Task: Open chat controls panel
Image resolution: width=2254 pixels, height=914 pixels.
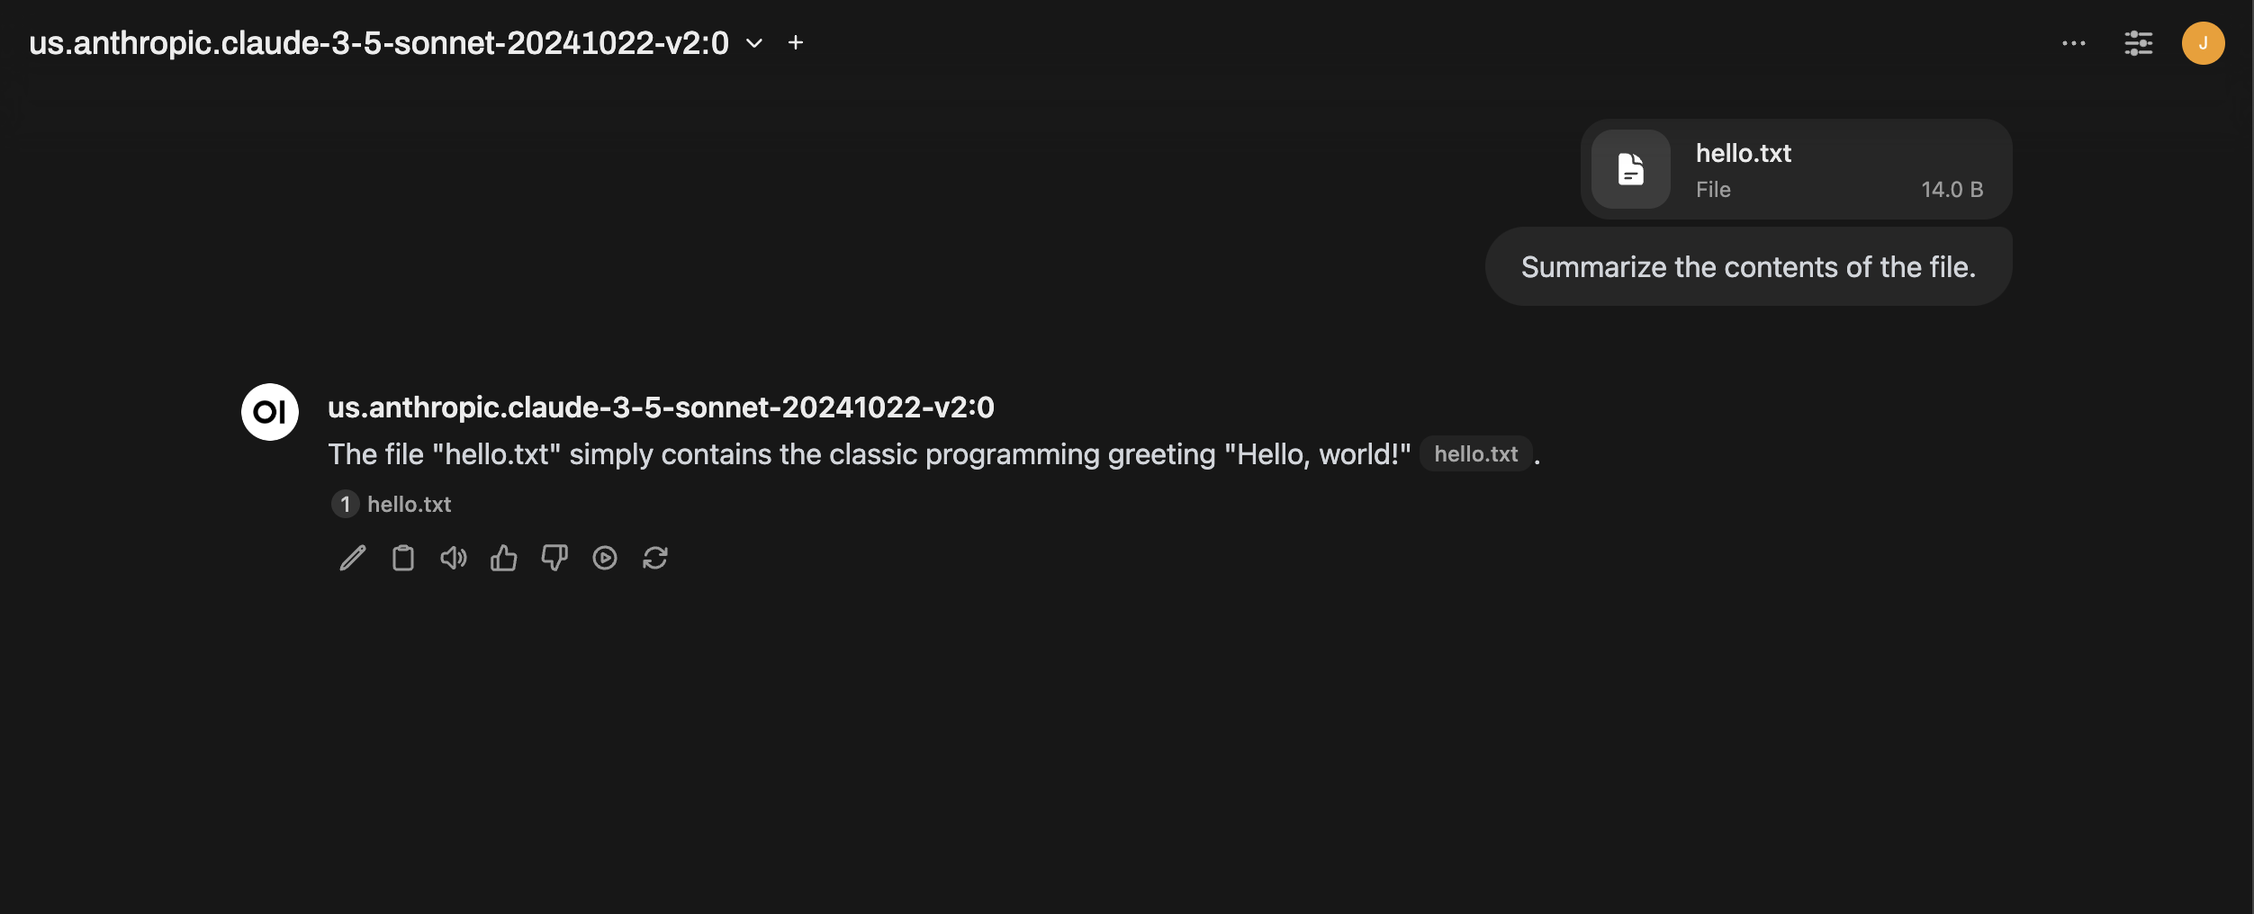Action: 2140,42
